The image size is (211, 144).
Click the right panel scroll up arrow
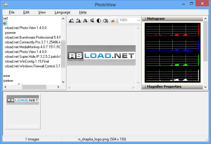click(205, 19)
